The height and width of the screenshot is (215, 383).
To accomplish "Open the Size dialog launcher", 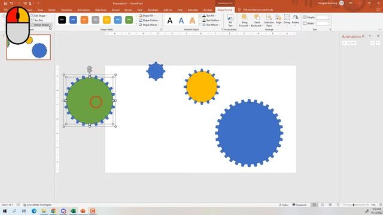I will (330, 29).
